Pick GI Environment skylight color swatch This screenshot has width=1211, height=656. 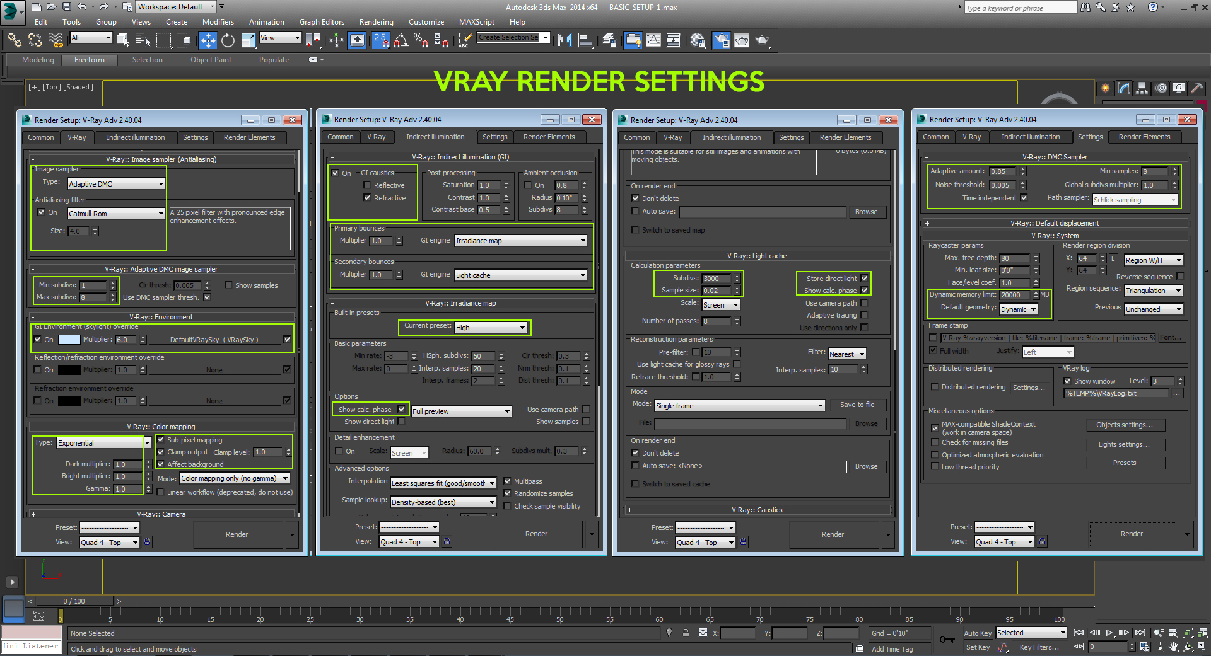click(x=69, y=340)
